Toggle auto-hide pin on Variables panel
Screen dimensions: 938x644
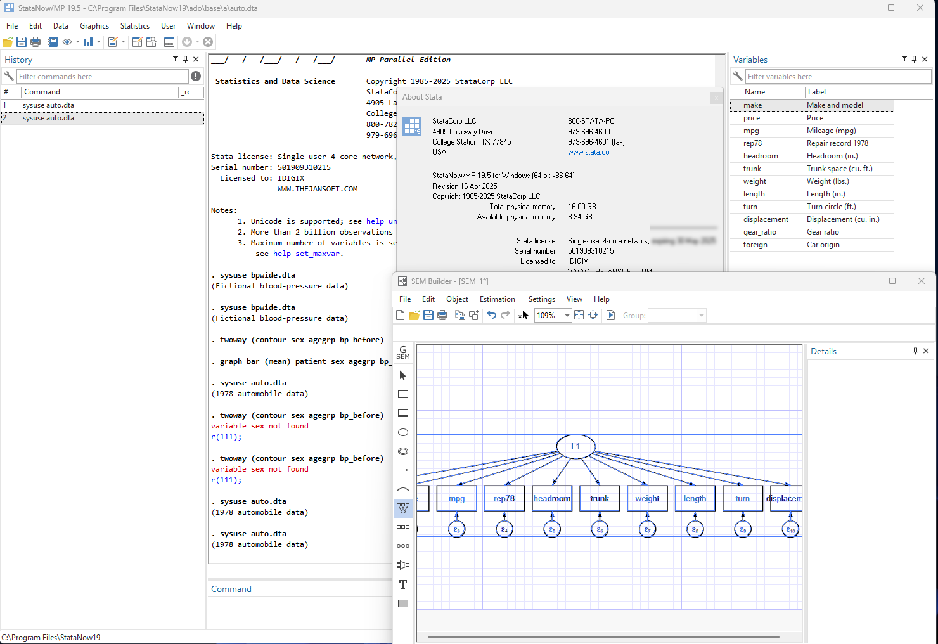point(915,59)
